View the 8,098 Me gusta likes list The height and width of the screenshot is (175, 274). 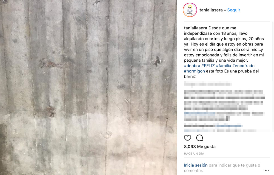[200, 147]
